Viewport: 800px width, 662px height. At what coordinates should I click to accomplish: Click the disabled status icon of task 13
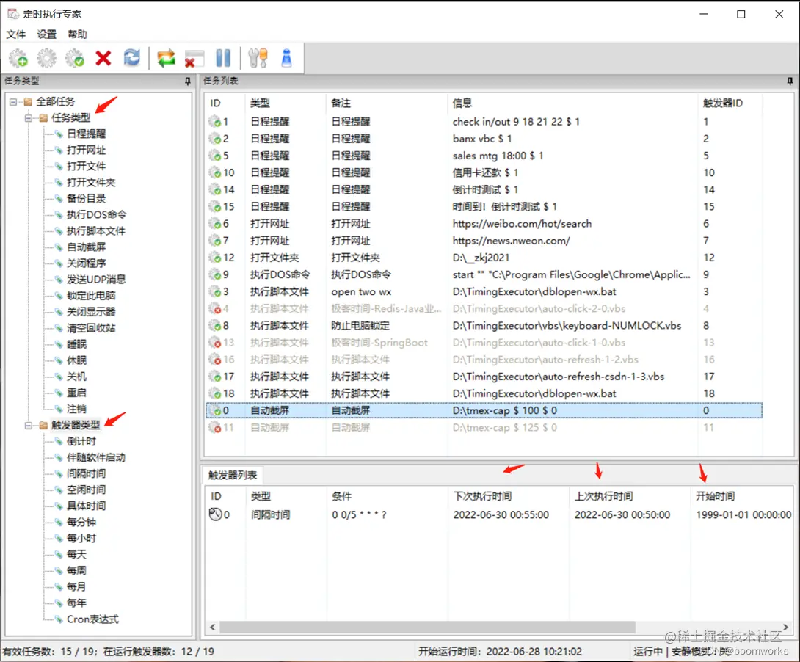coord(215,343)
